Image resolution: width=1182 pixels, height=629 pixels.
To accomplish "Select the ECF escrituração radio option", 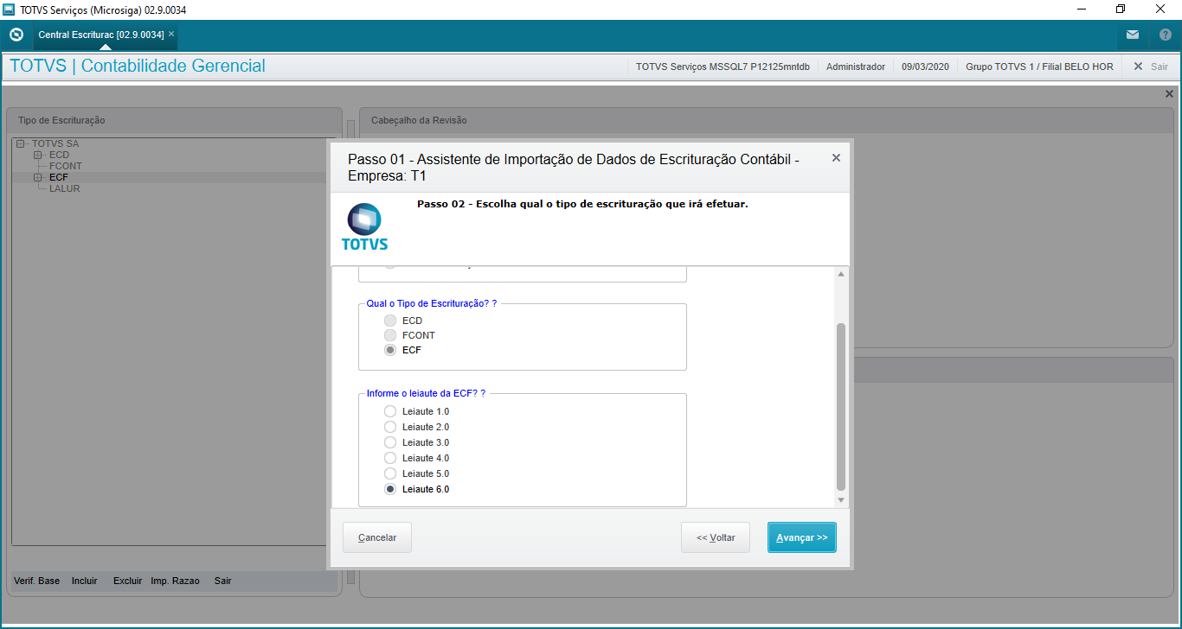I will pyautogui.click(x=390, y=350).
